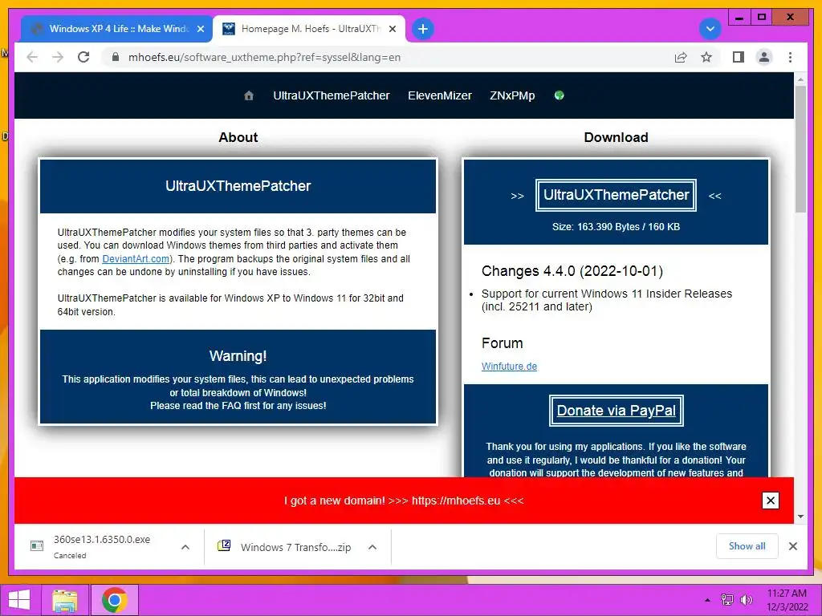Go to the site home icon
Screen dimensions: 822x616
click(249, 96)
